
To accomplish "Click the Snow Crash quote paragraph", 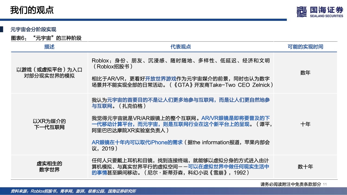I will pyautogui.click(x=180, y=167).
